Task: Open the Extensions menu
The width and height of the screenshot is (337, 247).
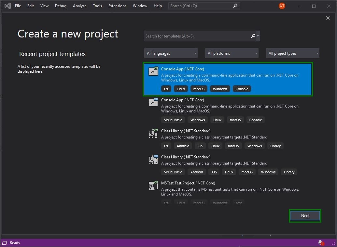Action: [x=117, y=6]
